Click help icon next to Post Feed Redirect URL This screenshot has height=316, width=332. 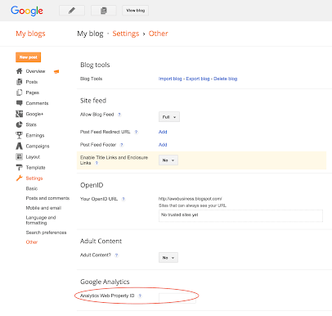136,132
